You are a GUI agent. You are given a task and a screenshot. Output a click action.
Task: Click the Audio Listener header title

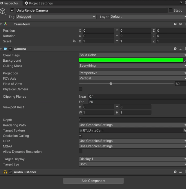click(x=25, y=172)
